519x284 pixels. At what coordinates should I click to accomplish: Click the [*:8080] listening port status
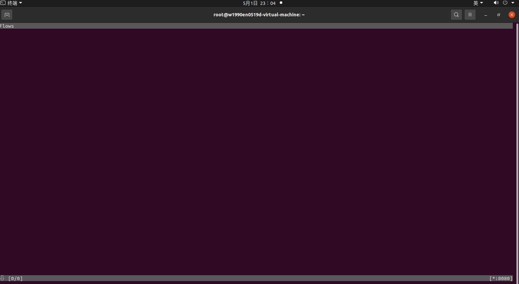click(x=501, y=278)
